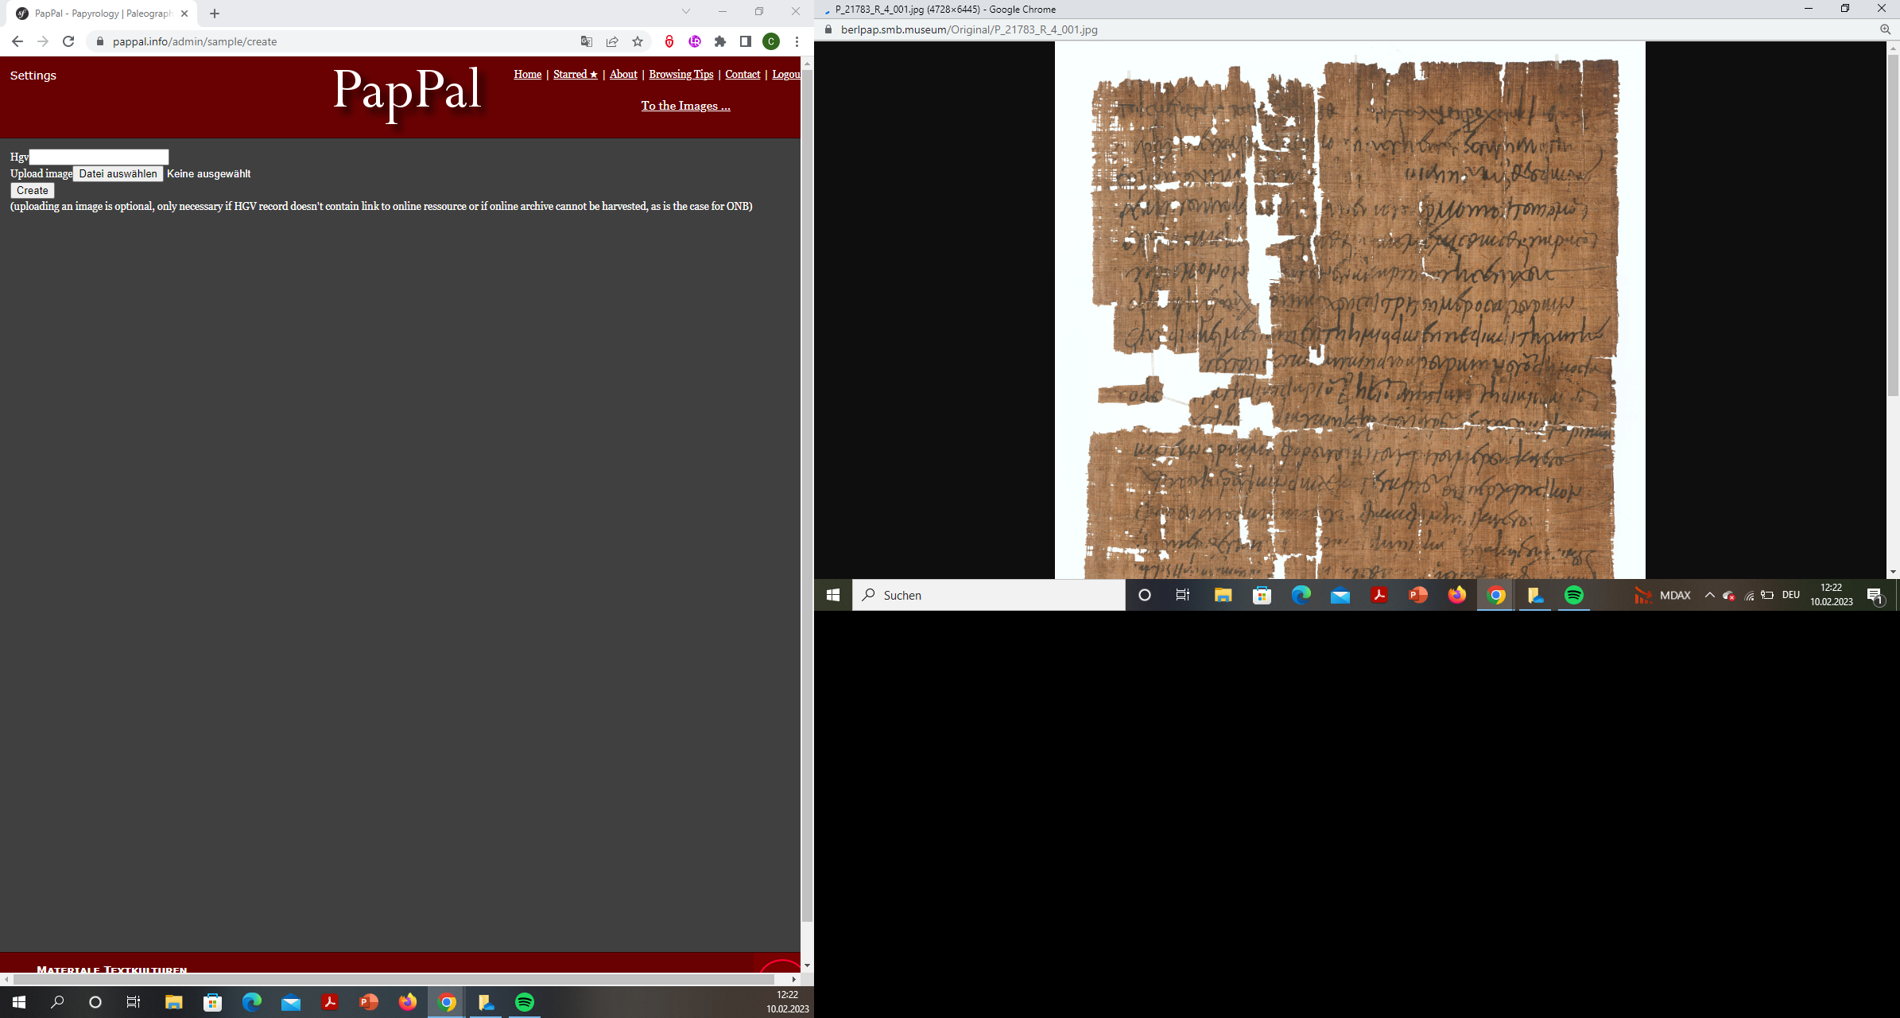Screen dimensions: 1900x1018
Task: Click the papyrus image P_21783
Action: point(1350,310)
